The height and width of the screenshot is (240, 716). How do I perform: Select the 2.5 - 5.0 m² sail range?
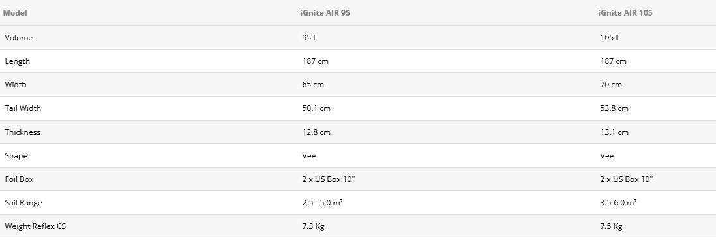coord(322,203)
